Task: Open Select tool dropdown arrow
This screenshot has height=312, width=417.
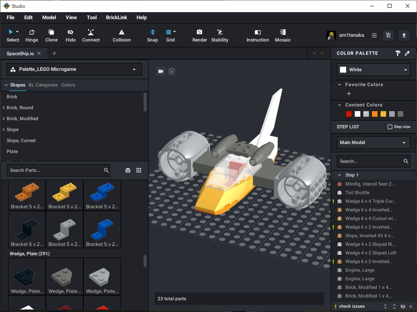Action: (17, 32)
